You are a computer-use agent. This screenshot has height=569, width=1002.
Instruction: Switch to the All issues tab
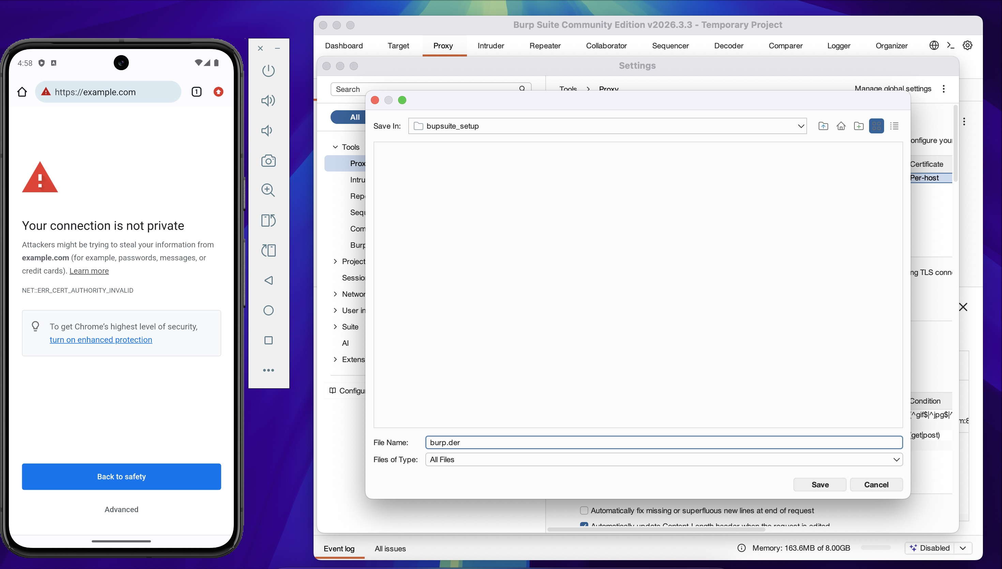point(390,548)
